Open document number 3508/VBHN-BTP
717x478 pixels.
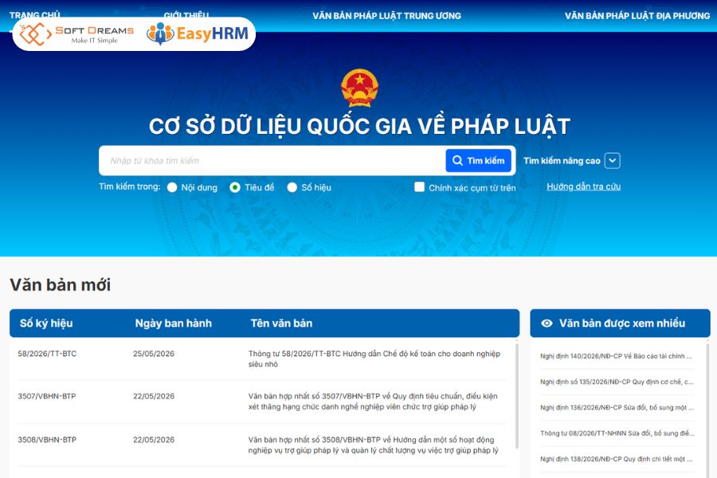pos(47,440)
